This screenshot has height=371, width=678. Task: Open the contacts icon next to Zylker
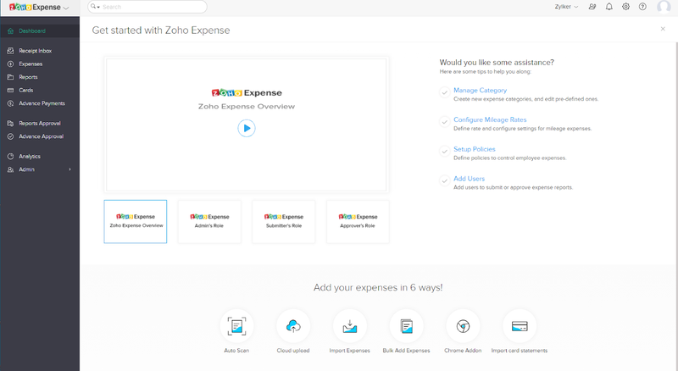click(x=592, y=7)
